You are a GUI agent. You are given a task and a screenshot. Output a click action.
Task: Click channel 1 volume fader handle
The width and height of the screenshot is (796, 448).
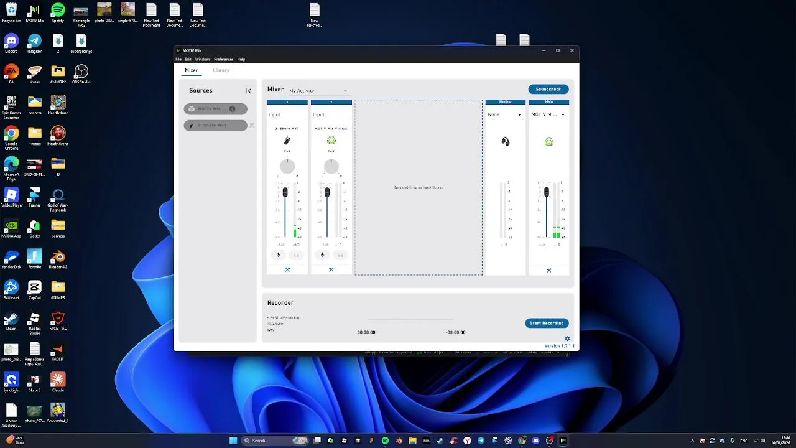pyautogui.click(x=285, y=192)
